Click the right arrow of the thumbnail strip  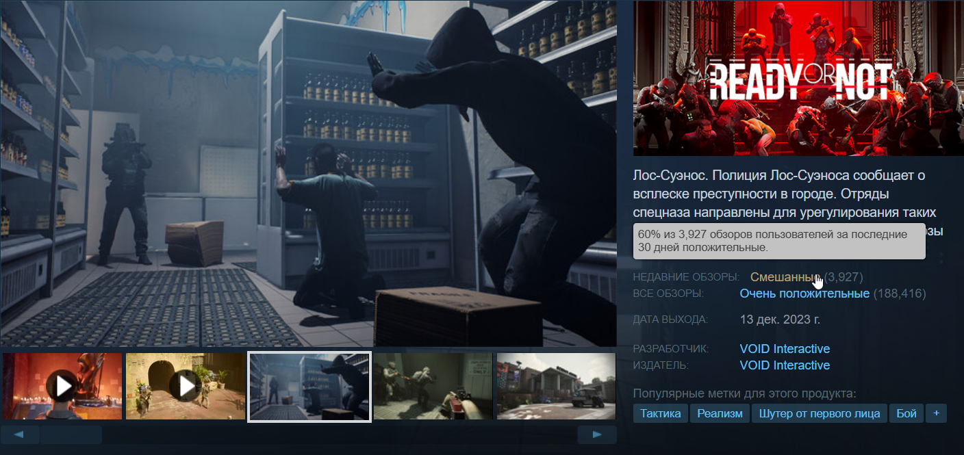click(x=597, y=434)
